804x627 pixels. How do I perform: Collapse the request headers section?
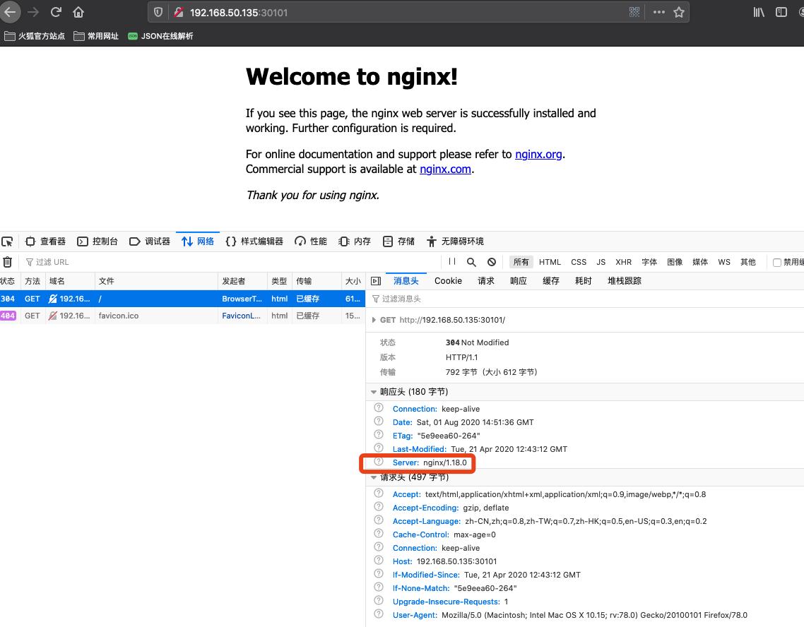coord(374,477)
